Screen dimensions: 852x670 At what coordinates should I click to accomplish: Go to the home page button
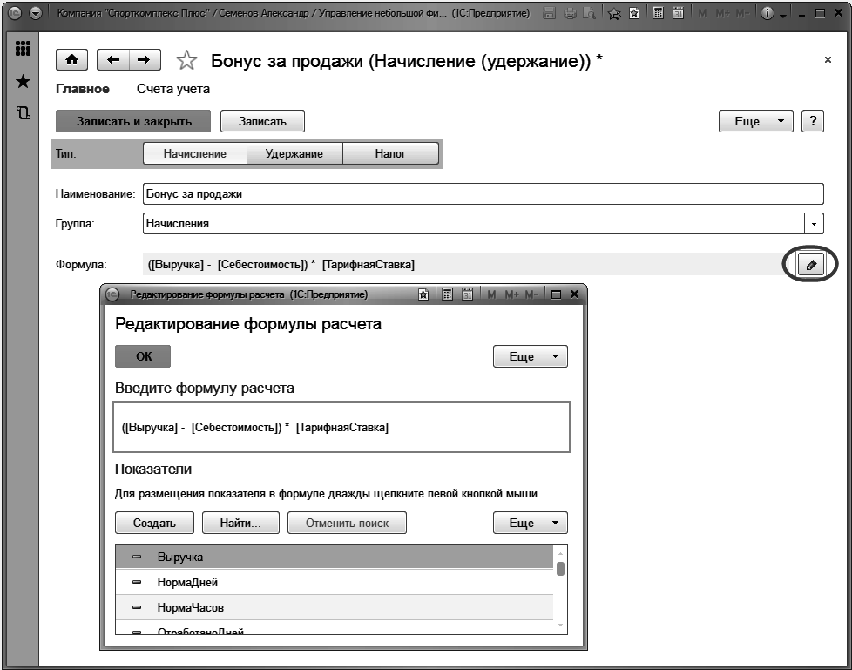coord(71,60)
